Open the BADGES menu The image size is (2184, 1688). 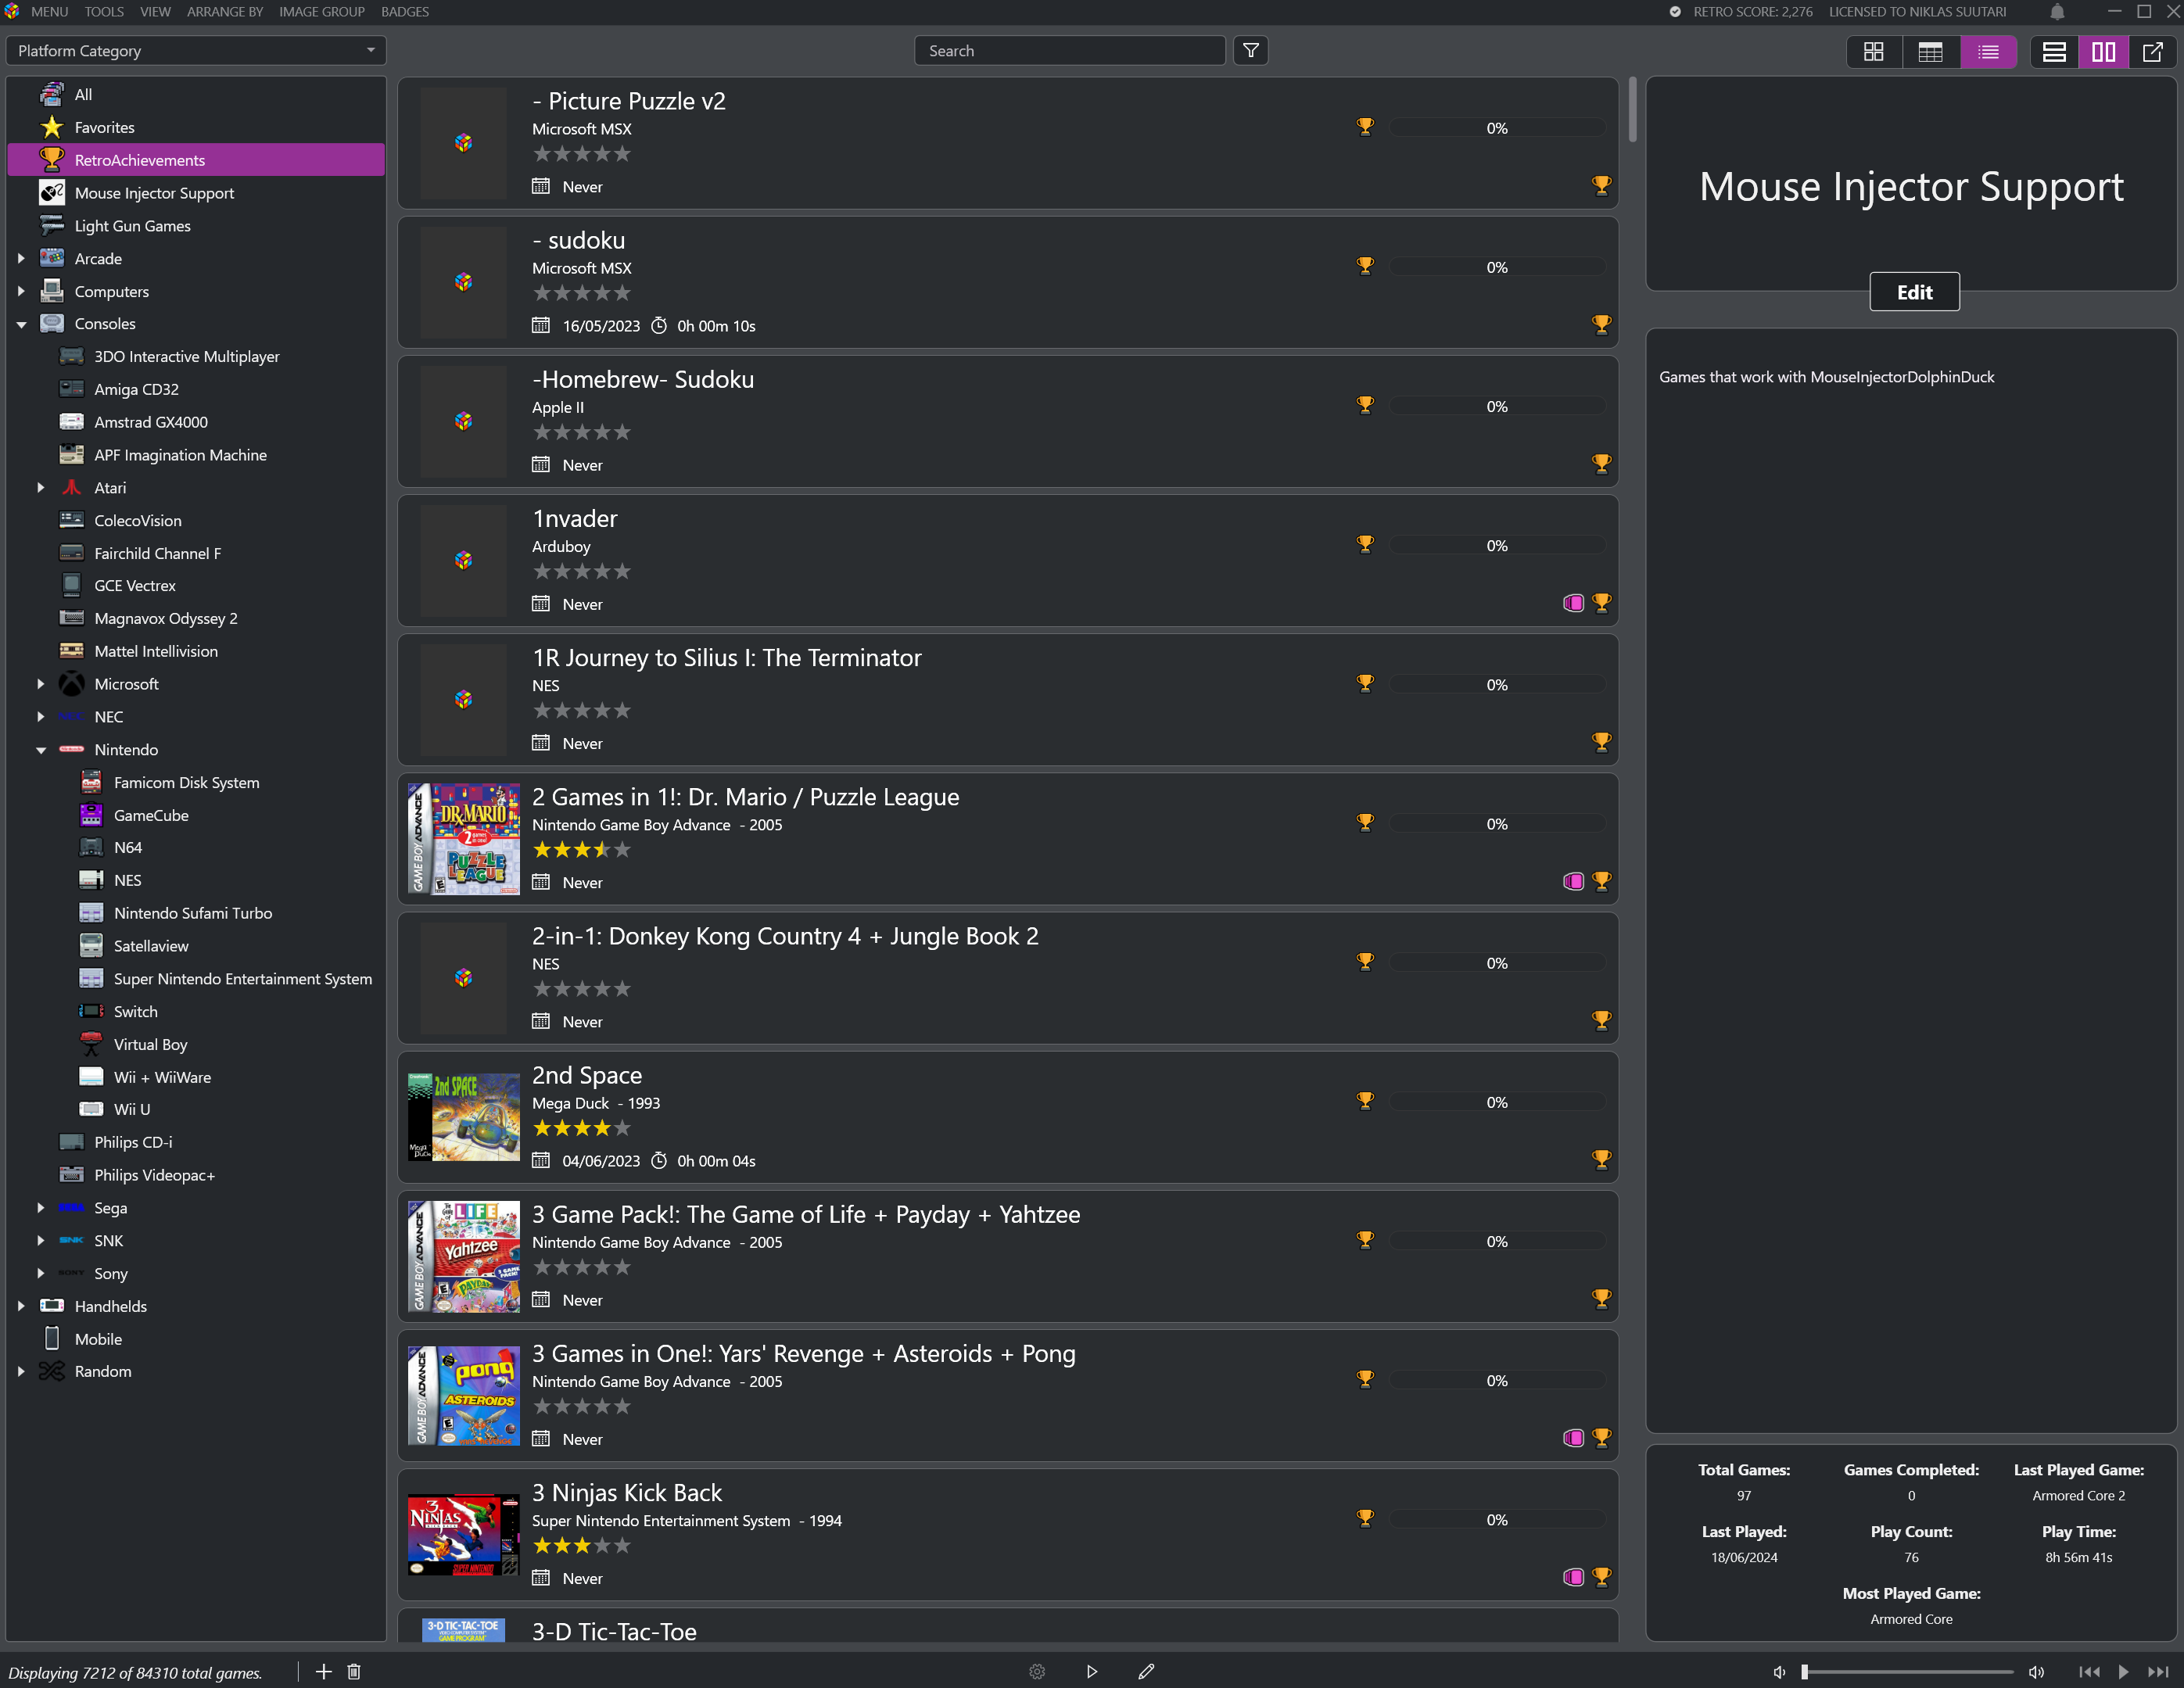405,12
